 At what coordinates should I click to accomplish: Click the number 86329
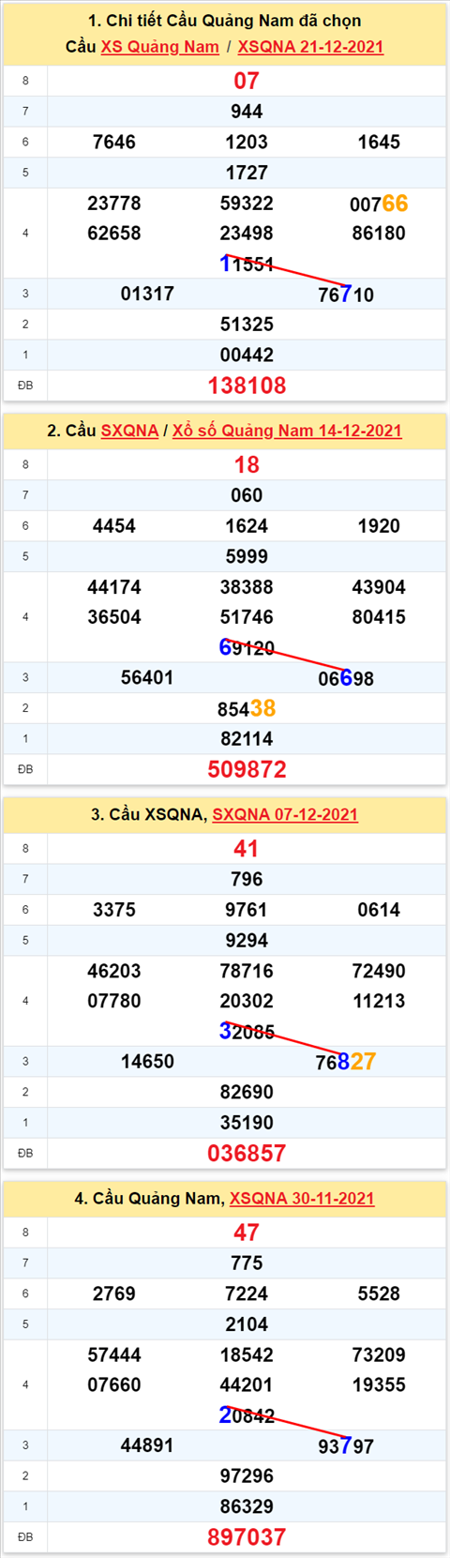point(247,1507)
